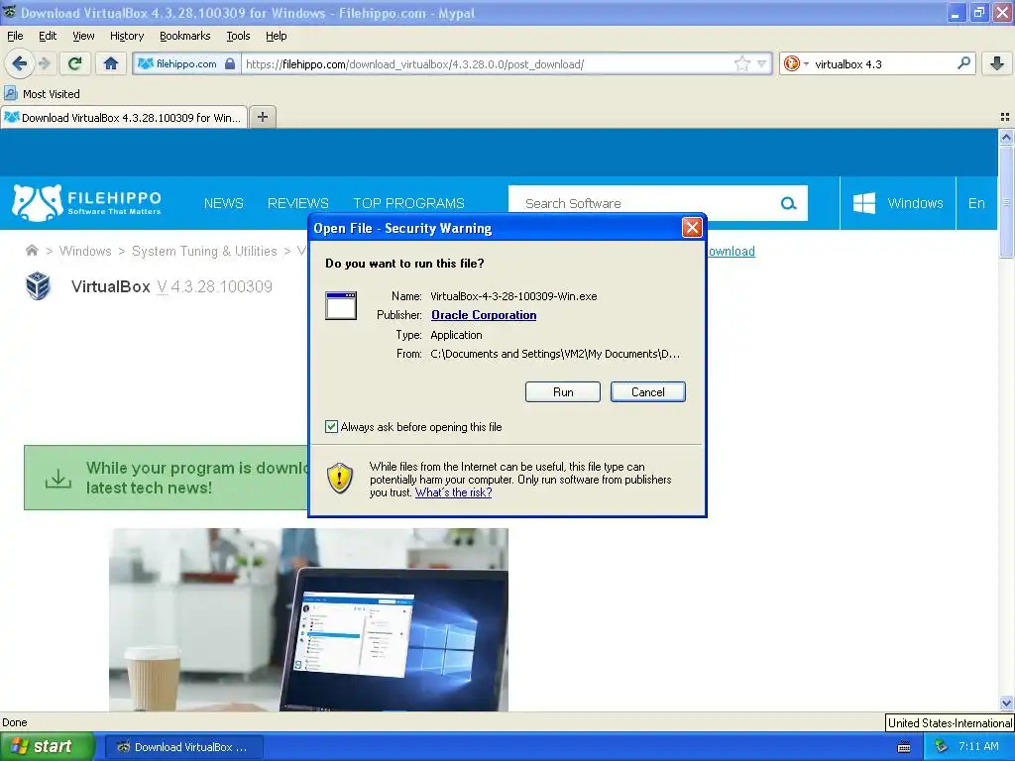Open the Downloads arrow toolbar icon
This screenshot has width=1015, height=761.
[x=997, y=63]
